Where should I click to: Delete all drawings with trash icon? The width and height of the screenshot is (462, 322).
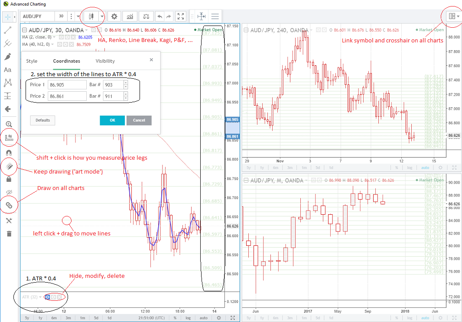[x=9, y=234]
